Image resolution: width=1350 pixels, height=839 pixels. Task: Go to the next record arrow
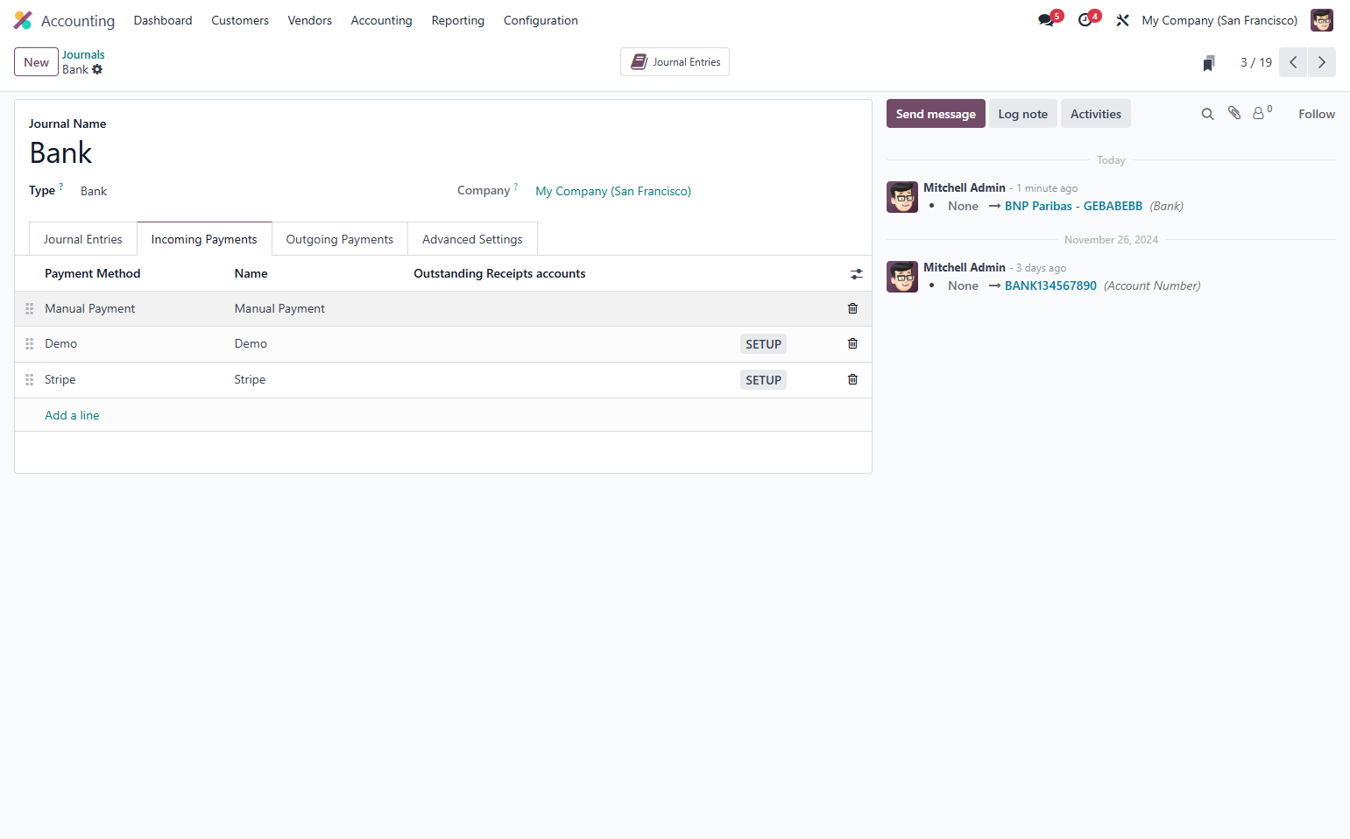[1322, 62]
